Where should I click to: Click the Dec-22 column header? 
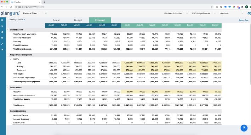click(215, 25)
